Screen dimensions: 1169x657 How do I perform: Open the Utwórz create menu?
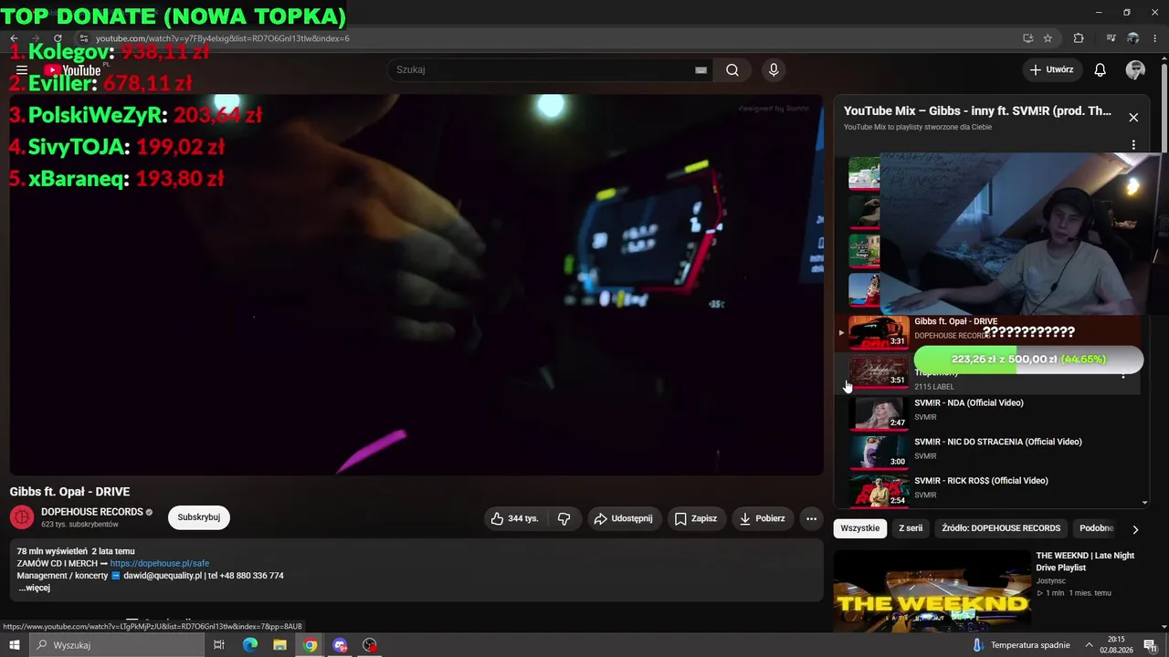tap(1052, 70)
